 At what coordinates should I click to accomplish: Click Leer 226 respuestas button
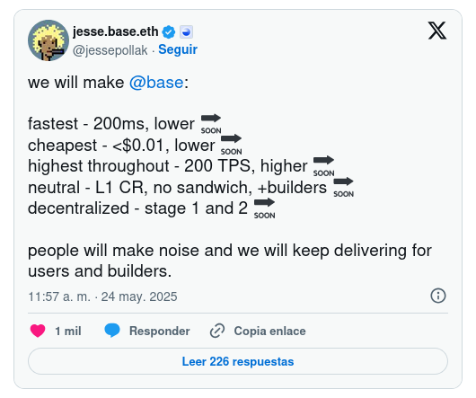(x=238, y=361)
